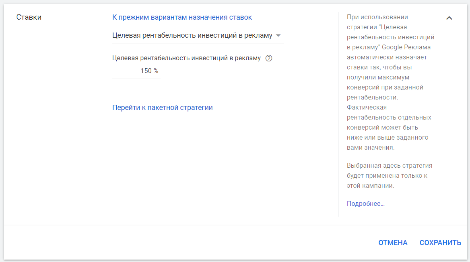This screenshot has height=262, width=470.
Task: Click Перейти к пакетной стратегии link
Action: (162, 108)
